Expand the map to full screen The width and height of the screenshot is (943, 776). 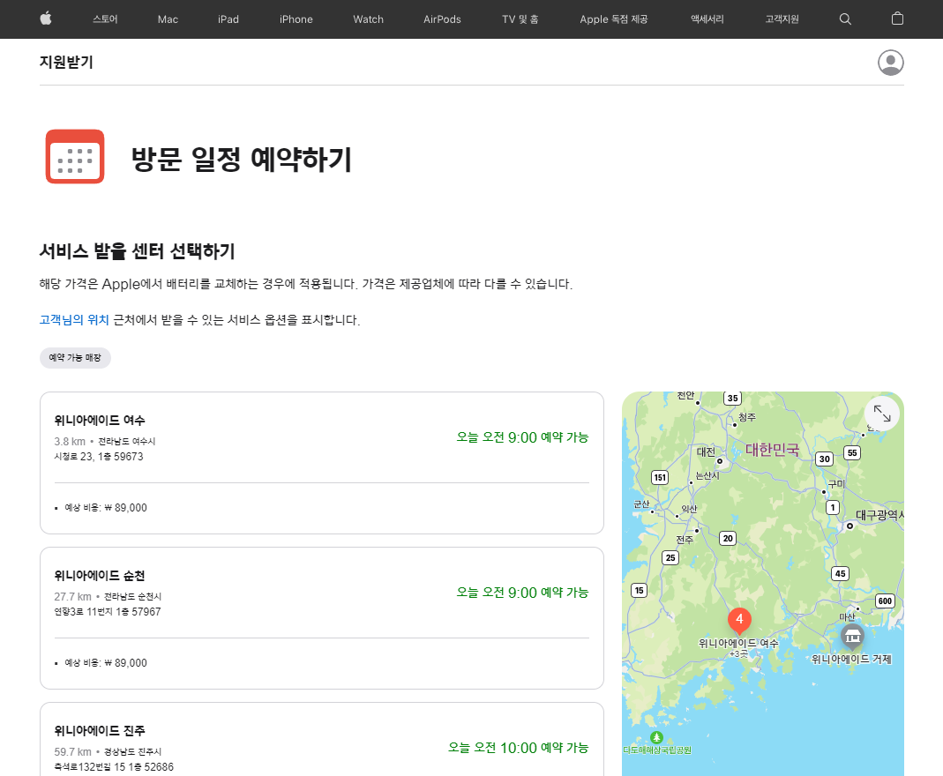881,414
